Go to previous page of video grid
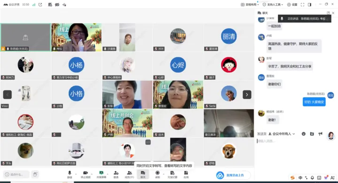This screenshot has width=338, height=183. click(8, 94)
